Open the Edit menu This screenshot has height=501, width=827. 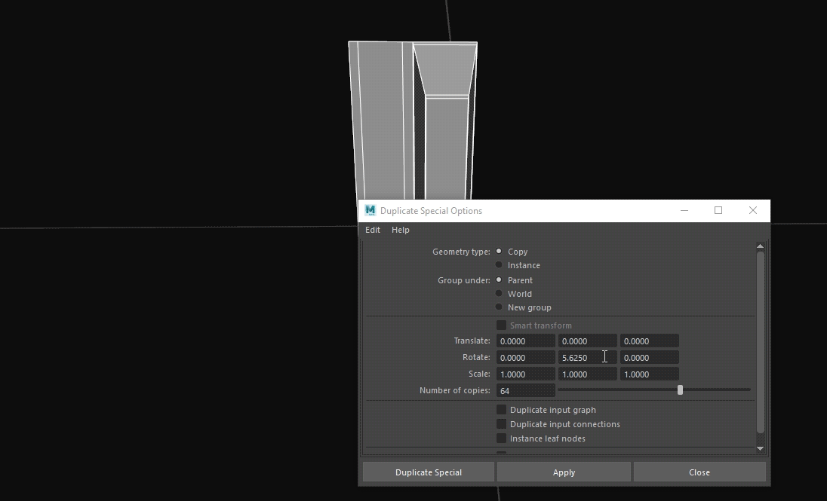click(x=372, y=230)
